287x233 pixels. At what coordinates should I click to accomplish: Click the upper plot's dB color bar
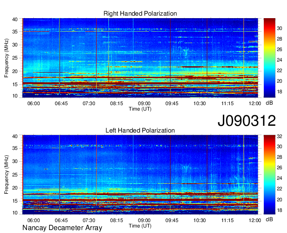click(269, 58)
